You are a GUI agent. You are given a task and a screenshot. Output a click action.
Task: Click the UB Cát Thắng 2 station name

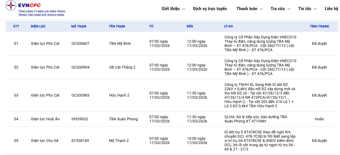click(122, 67)
